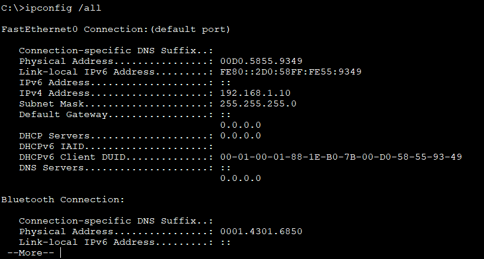This screenshot has width=484, height=259.
Task: Click the DHCPv6 IAID label
Action: tap(51, 146)
